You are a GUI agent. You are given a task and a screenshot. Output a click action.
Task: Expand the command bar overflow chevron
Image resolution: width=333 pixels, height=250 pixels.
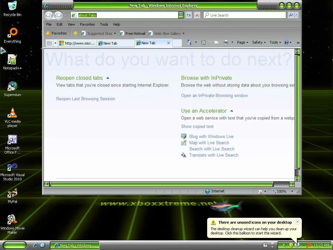click(298, 43)
